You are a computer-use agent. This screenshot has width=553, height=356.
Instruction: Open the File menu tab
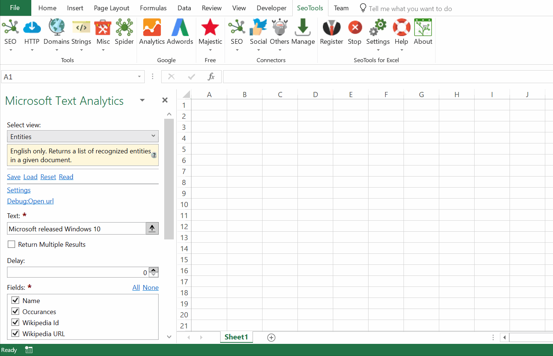15,8
